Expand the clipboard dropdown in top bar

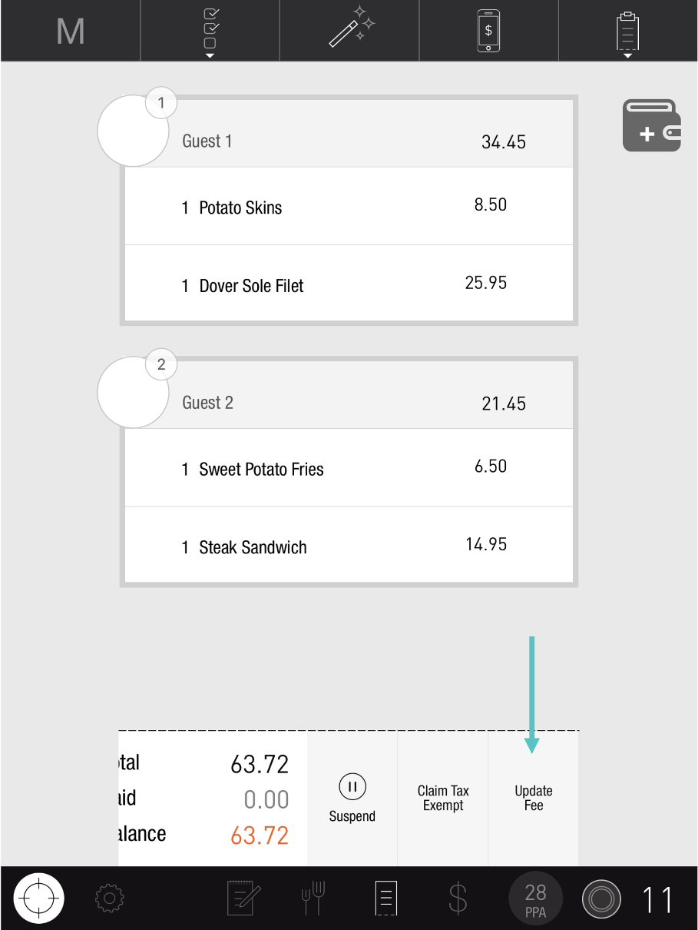(x=627, y=32)
